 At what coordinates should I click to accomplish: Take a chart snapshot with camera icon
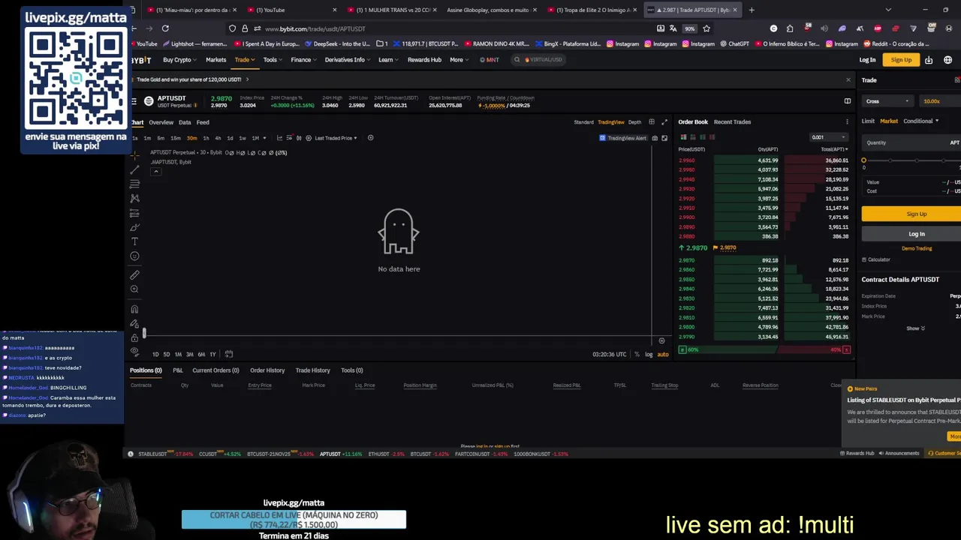coord(655,138)
